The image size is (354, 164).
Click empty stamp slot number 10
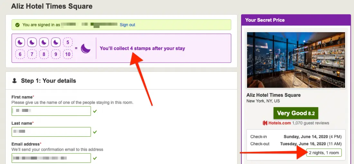(x=68, y=54)
